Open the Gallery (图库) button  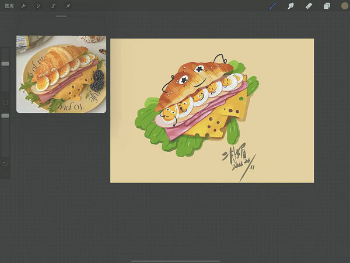pos(9,6)
